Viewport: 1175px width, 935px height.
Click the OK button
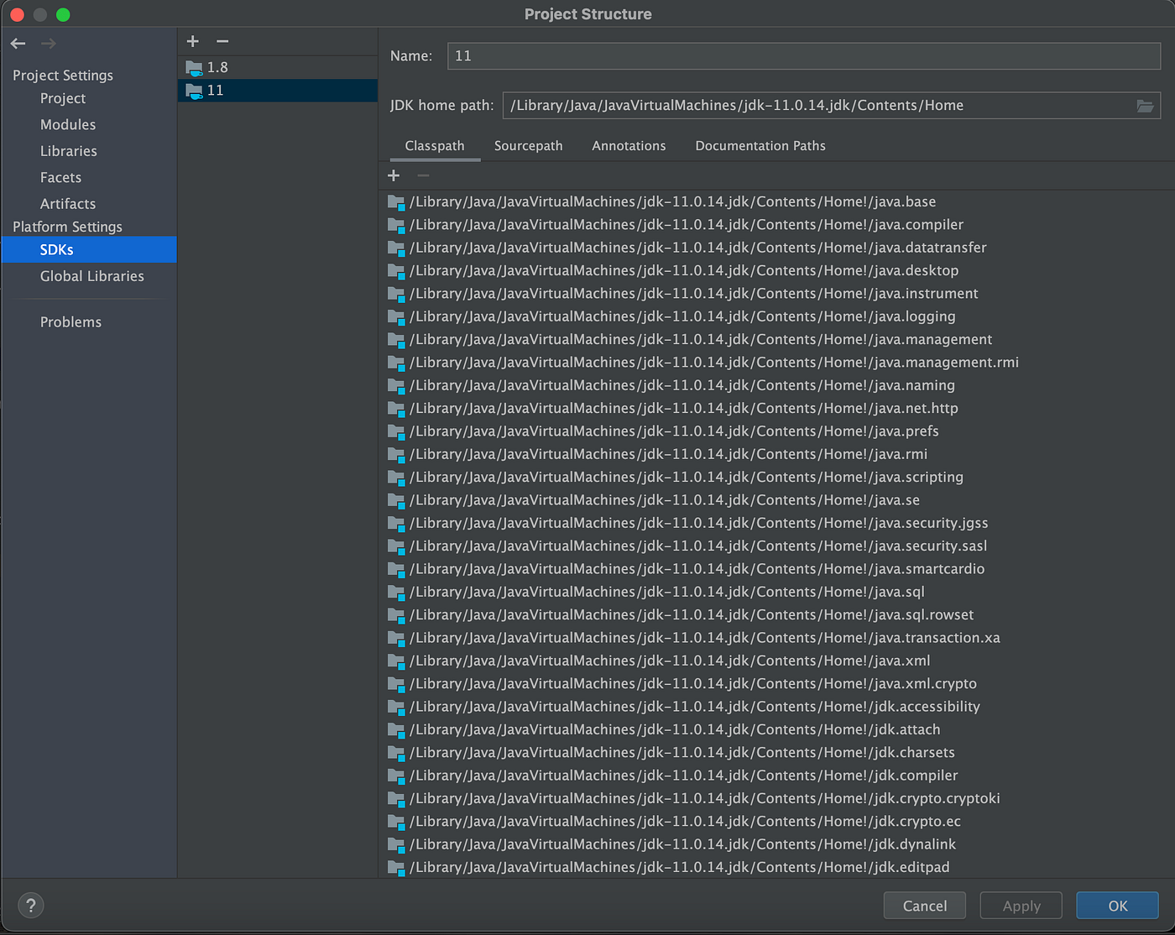(1118, 906)
